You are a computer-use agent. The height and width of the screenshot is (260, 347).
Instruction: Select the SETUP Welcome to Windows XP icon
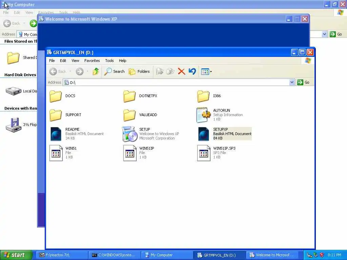[129, 134]
